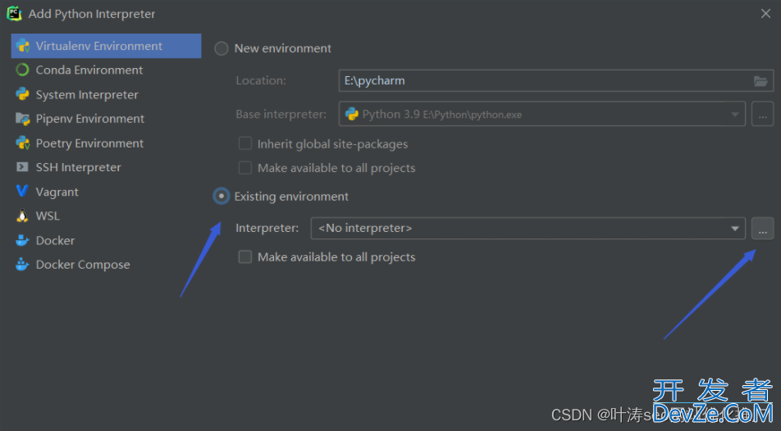
Task: Click the SSH Interpreter terminal icon
Action: (x=22, y=167)
